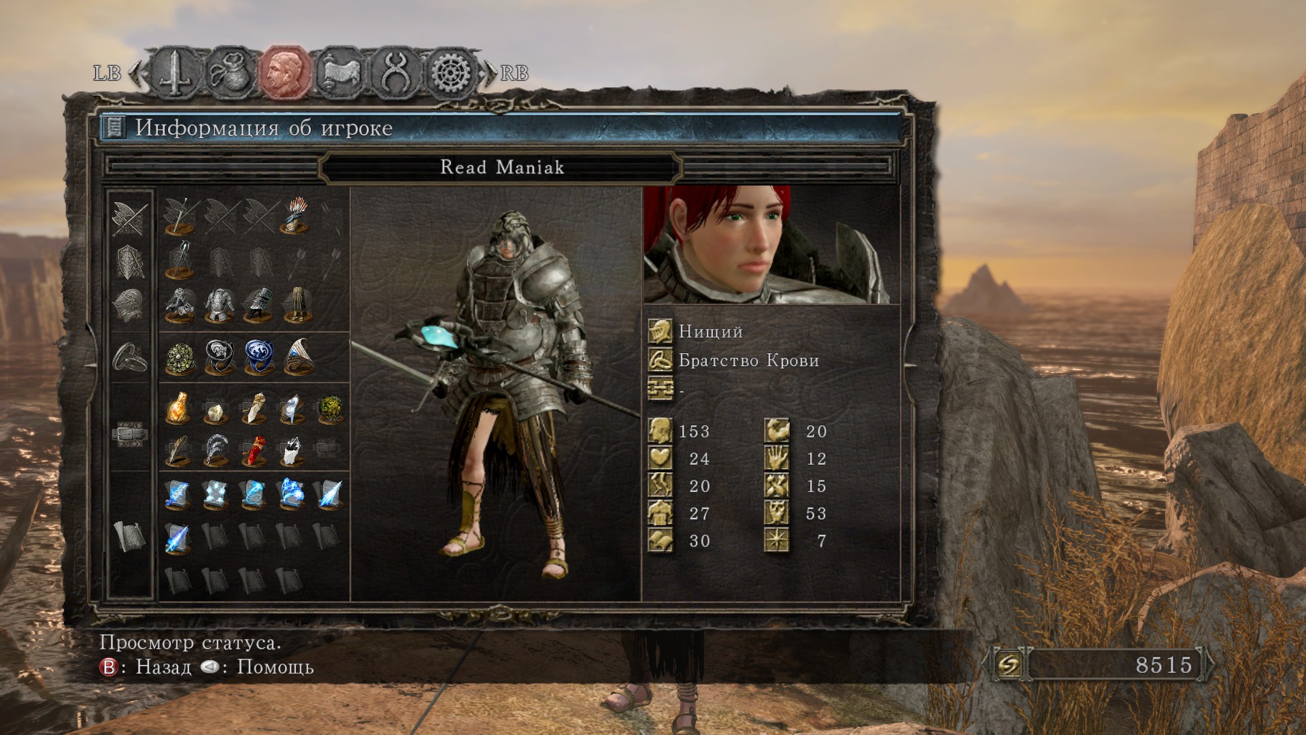
Task: Select the Player Status face tab
Action: pos(284,72)
